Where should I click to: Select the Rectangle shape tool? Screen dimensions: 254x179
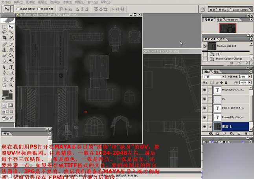[x=11, y=73]
